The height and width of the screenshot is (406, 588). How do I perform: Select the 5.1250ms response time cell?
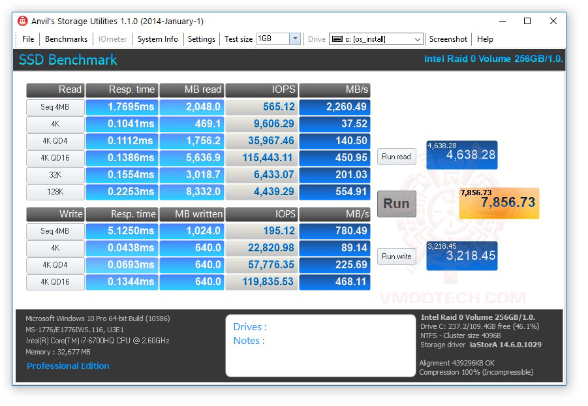tap(122, 231)
